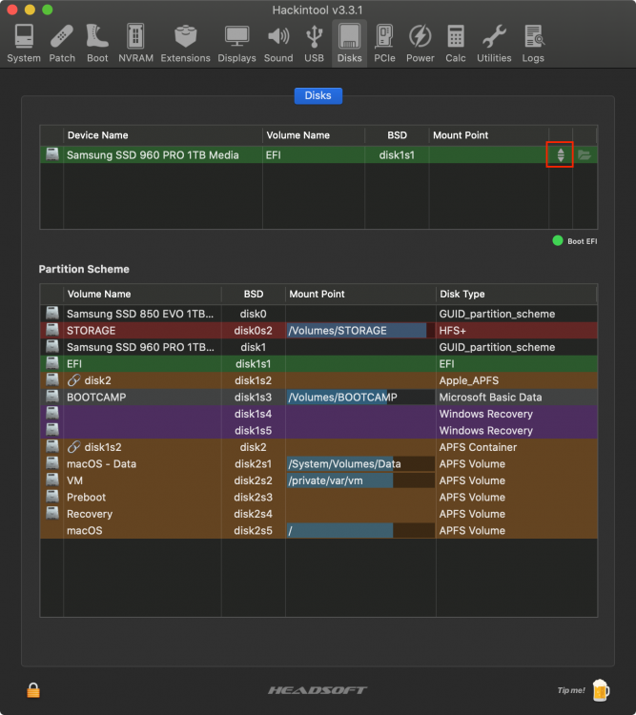636x715 pixels.
Task: Select the STORAGE volume name
Action: click(92, 331)
